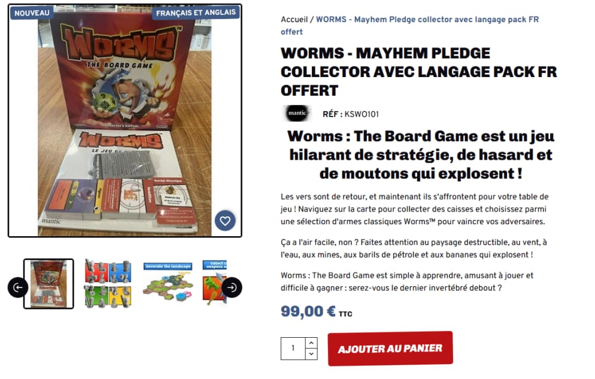
Task: Click the NOUVEAU badge on image
Action: pos(32,13)
